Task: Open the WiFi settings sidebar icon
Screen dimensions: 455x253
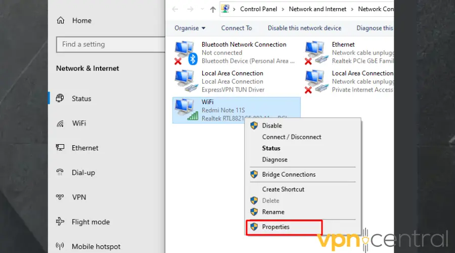Action: pyautogui.click(x=61, y=123)
